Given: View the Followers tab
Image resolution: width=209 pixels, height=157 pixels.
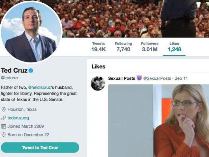Looking at the screenshot, I should pyautogui.click(x=149, y=47).
